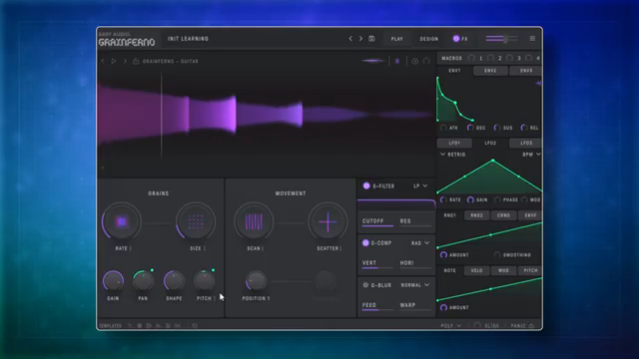
Task: Click the circular record icon above the waveform
Action: (x=415, y=61)
